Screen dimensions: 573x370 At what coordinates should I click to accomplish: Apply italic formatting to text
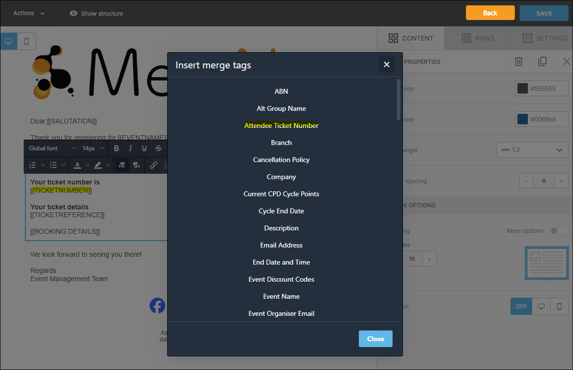[x=130, y=148]
